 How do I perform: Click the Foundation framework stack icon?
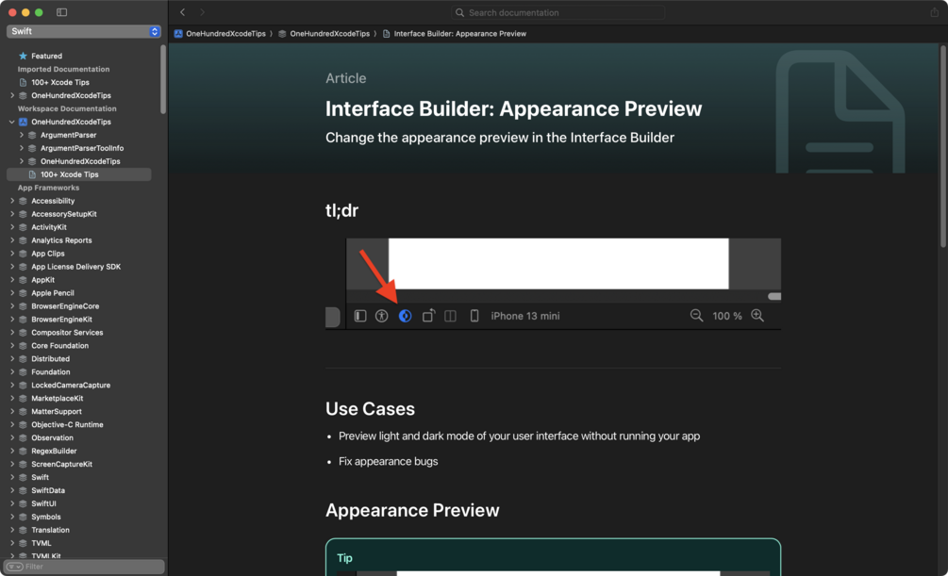tap(23, 372)
